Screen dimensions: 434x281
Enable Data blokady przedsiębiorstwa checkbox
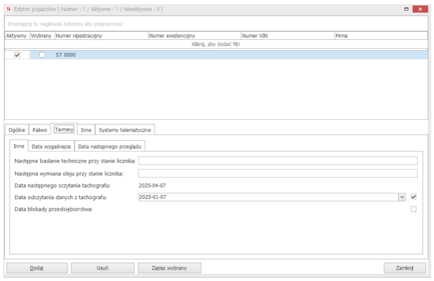point(414,209)
